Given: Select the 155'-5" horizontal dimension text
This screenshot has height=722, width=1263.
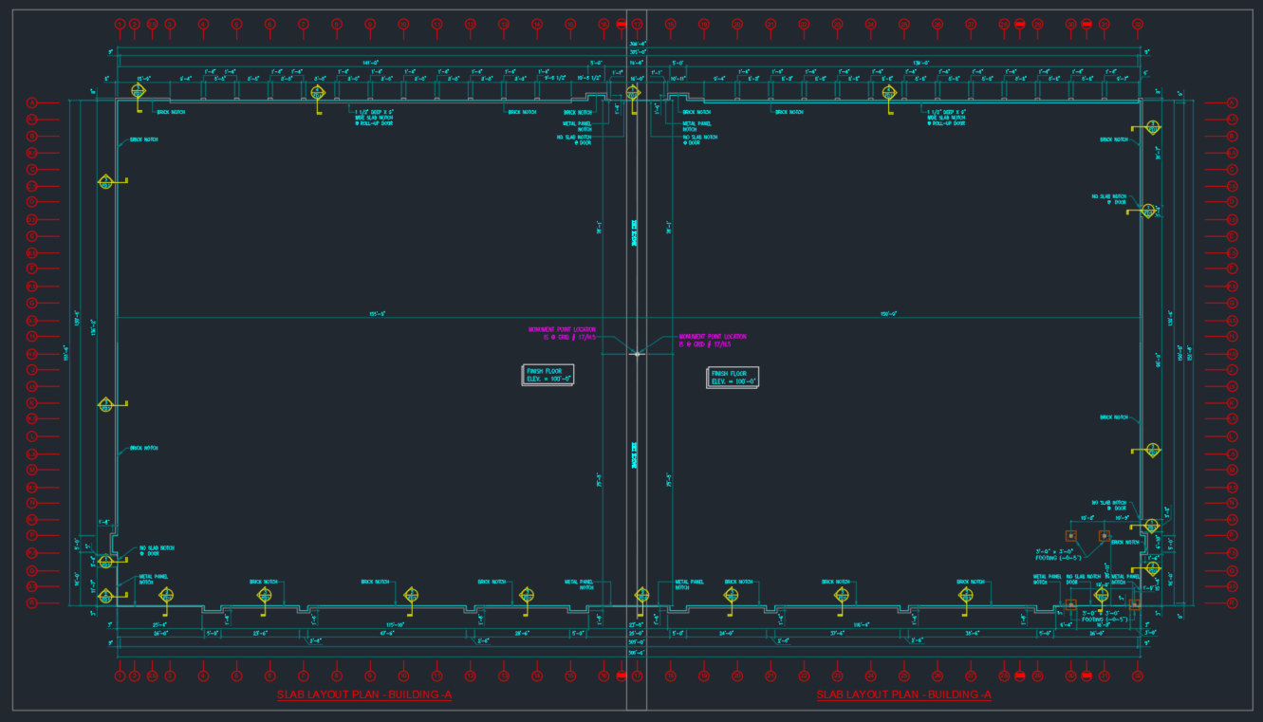Looking at the screenshot, I should tap(378, 314).
